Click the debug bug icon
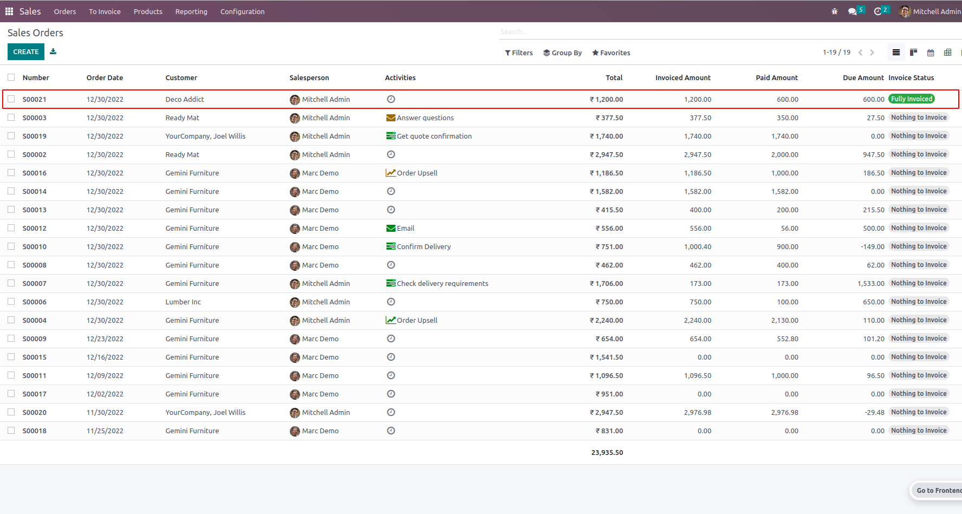Viewport: 962px width, 514px height. (835, 11)
